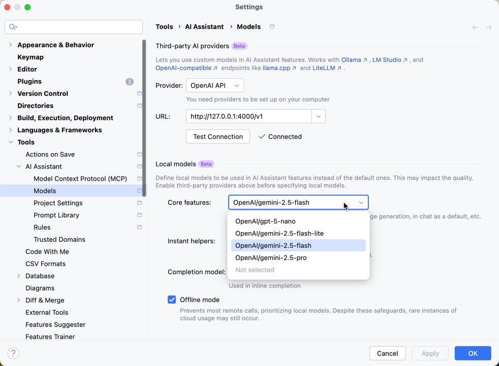Expand the Database settings node
The height and width of the screenshot is (366, 499).
click(19, 276)
